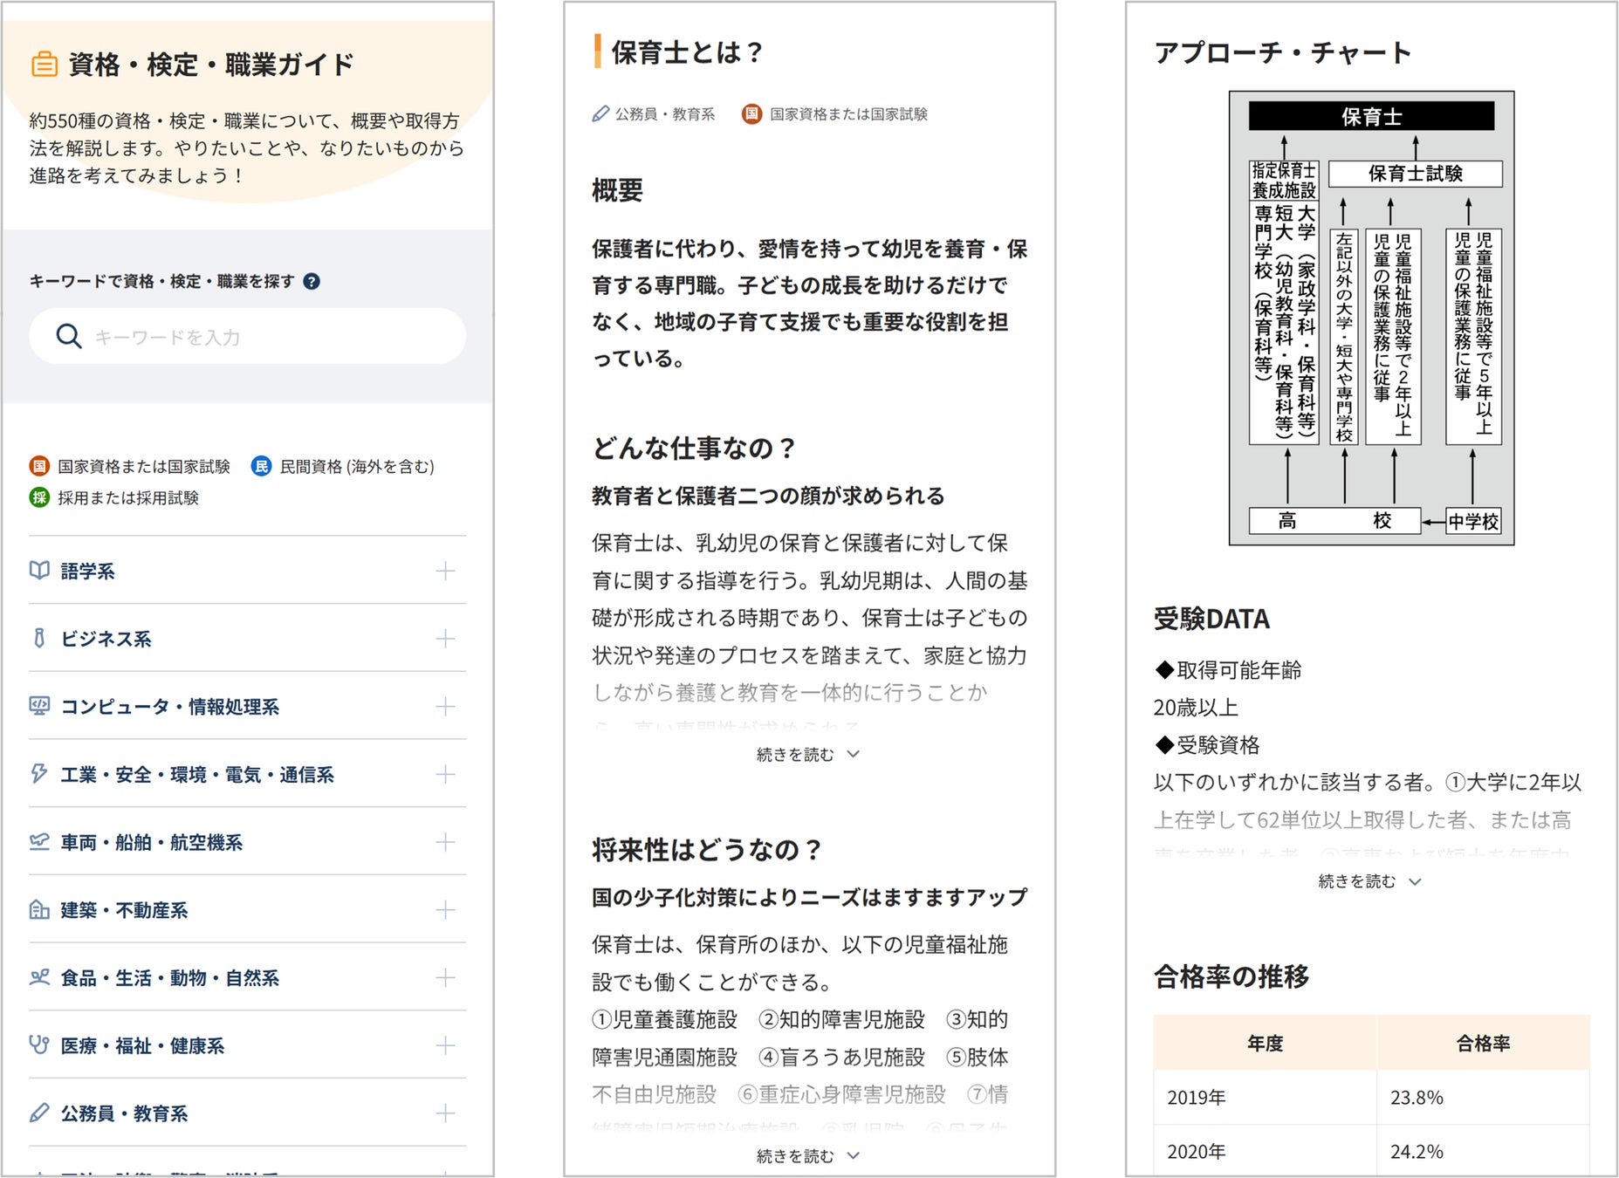The width and height of the screenshot is (1619, 1178).
Task: Click the plant icon for 食品・生活・動物系
Action: point(39,977)
